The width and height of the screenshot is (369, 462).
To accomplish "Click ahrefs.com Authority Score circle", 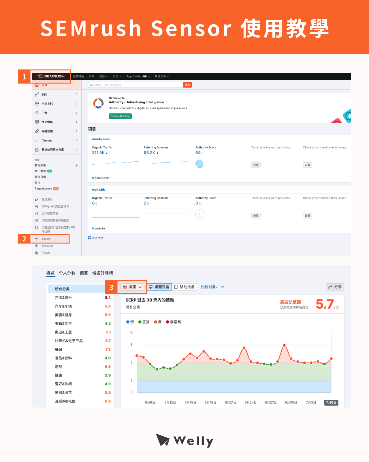I will 200,164.
